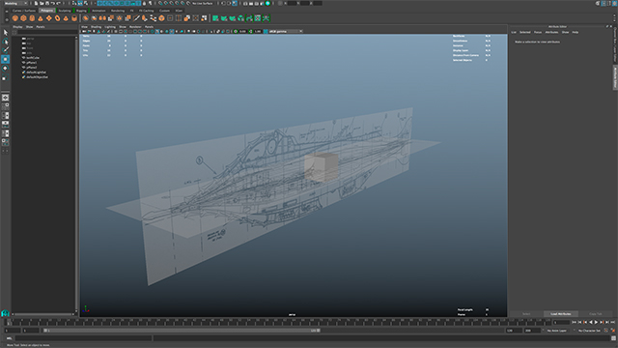Click the four-pane layout icon
Viewport: 618px width, 348px height.
click(x=5, y=106)
